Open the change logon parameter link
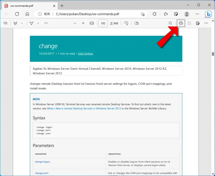 [x=42, y=162]
